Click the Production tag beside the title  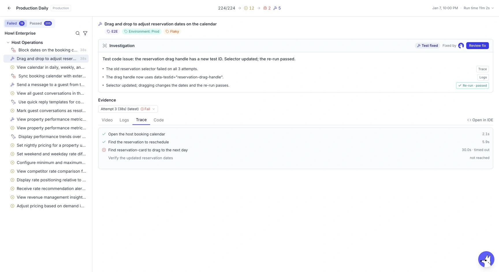pos(61,8)
